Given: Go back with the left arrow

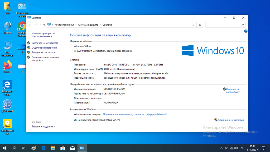Looking at the screenshot, I should coord(30,25).
